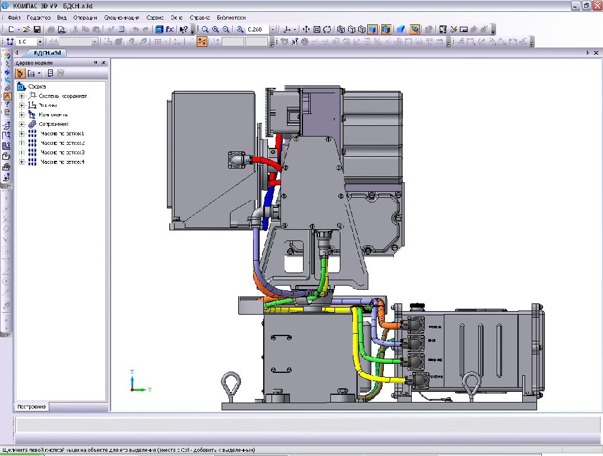
Task: Open the Variables (fx) panel icon
Action: coord(170,29)
